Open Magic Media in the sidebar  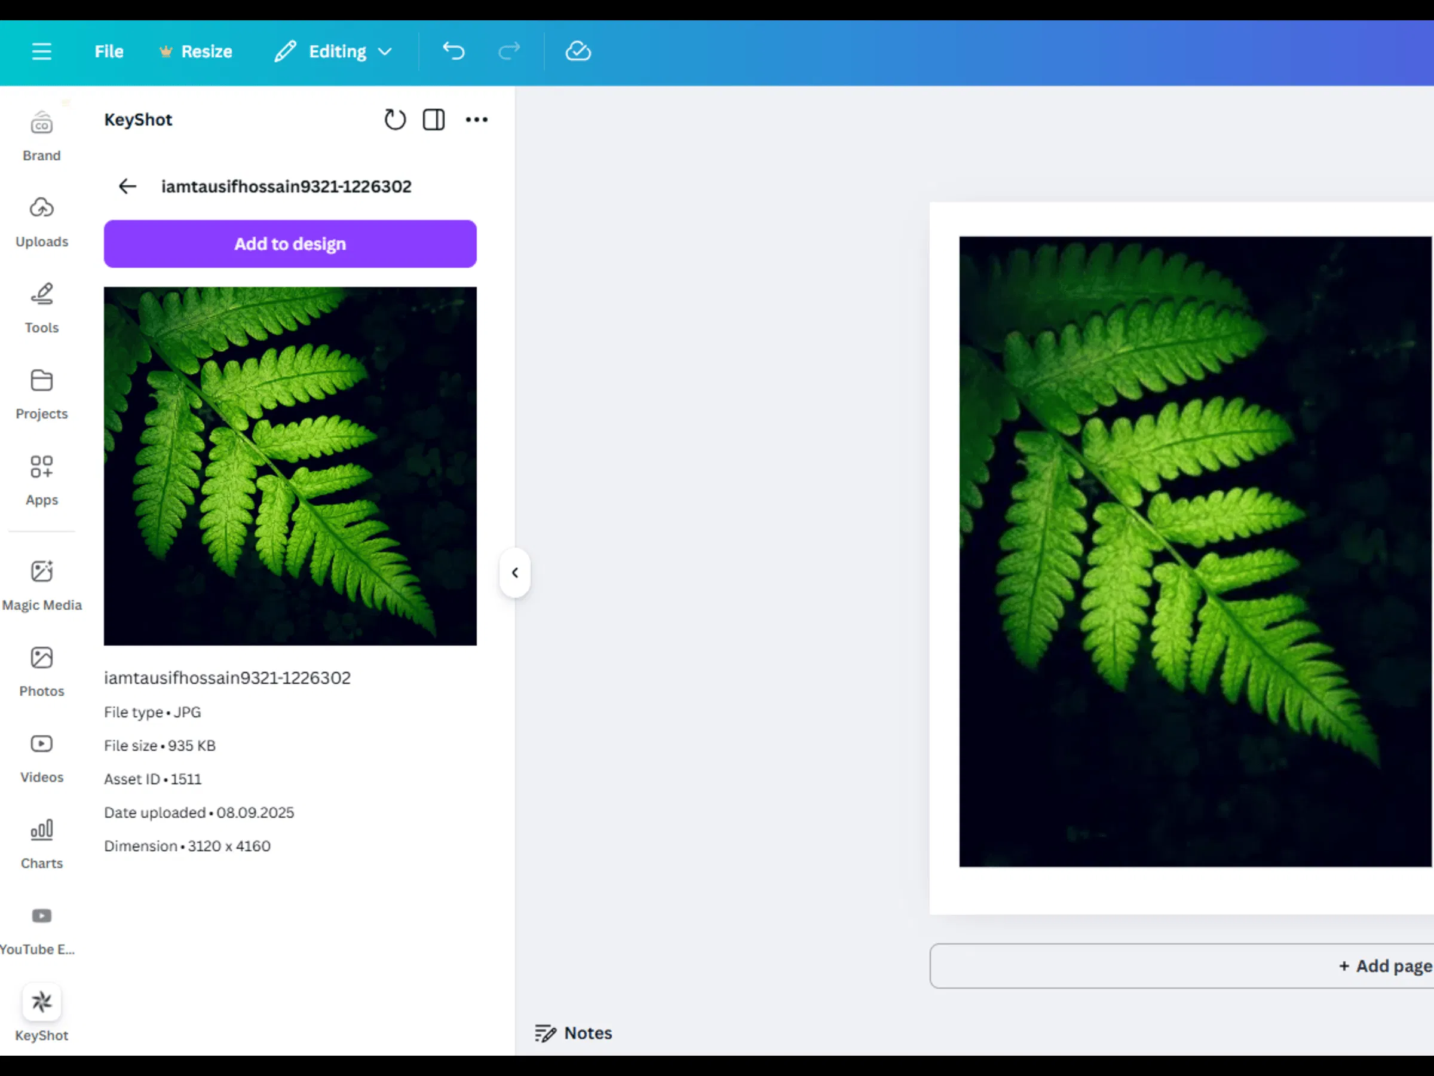click(x=41, y=586)
